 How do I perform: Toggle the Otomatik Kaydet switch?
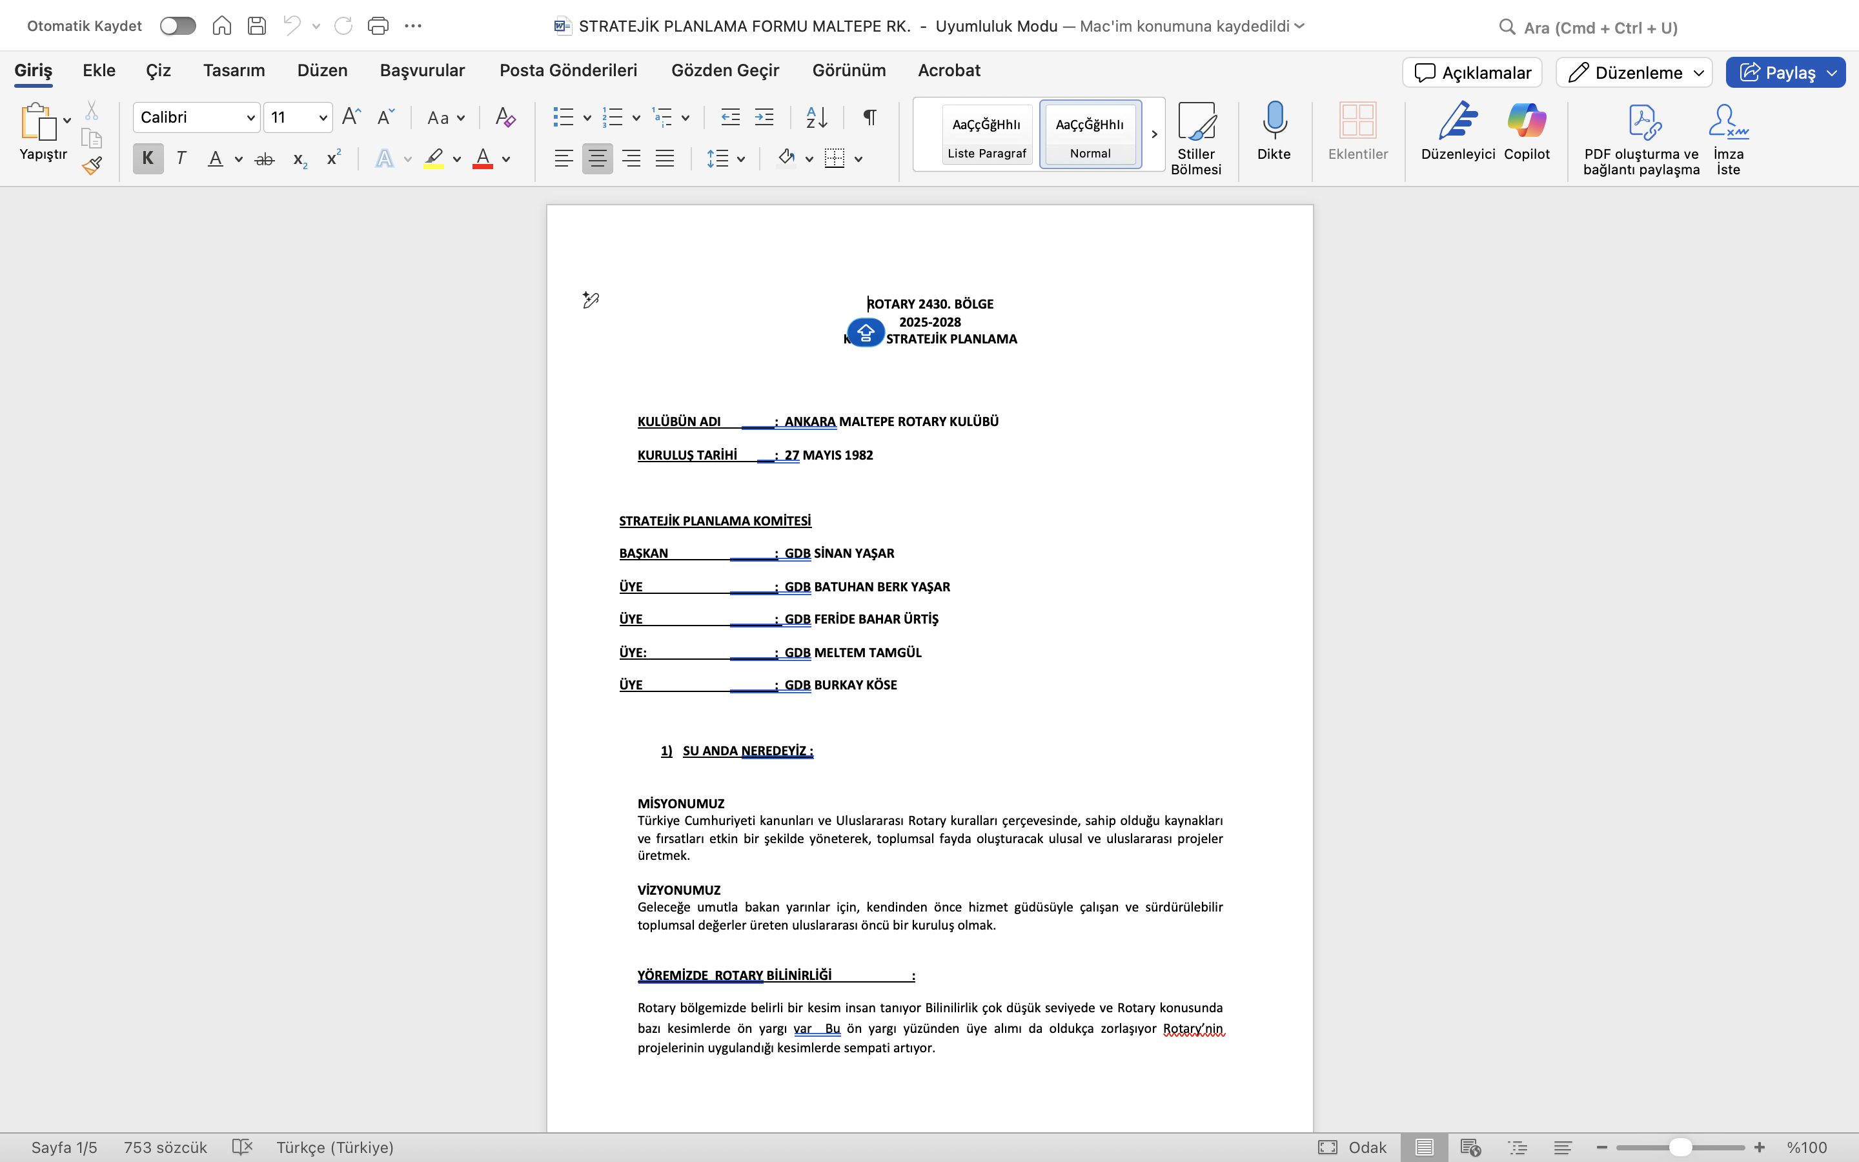[x=178, y=26]
